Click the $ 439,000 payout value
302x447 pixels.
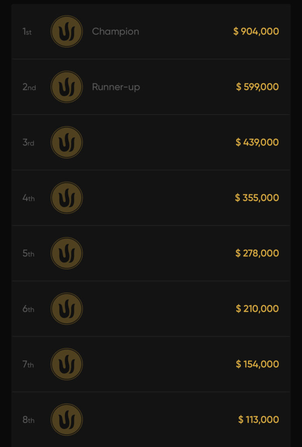point(257,142)
